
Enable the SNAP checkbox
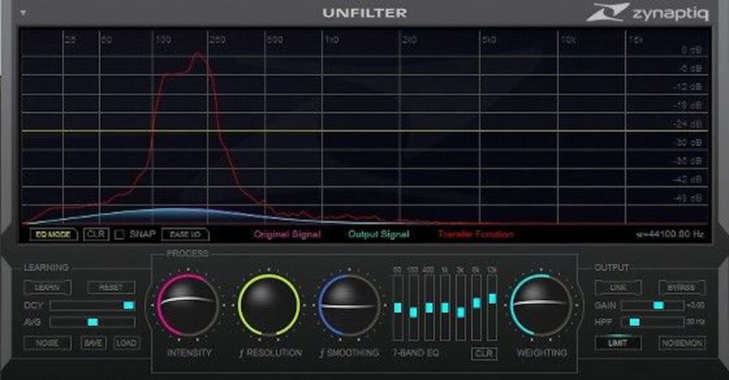120,234
